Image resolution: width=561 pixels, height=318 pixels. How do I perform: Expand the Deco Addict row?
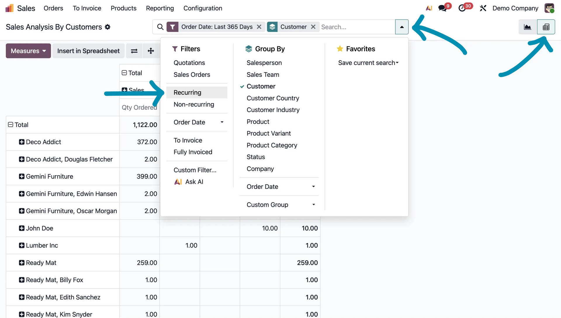(x=22, y=142)
